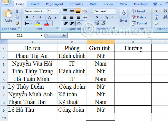This screenshot has width=168, height=121.
Task: Open the Font dialog launcher
Action: tap(58, 29)
